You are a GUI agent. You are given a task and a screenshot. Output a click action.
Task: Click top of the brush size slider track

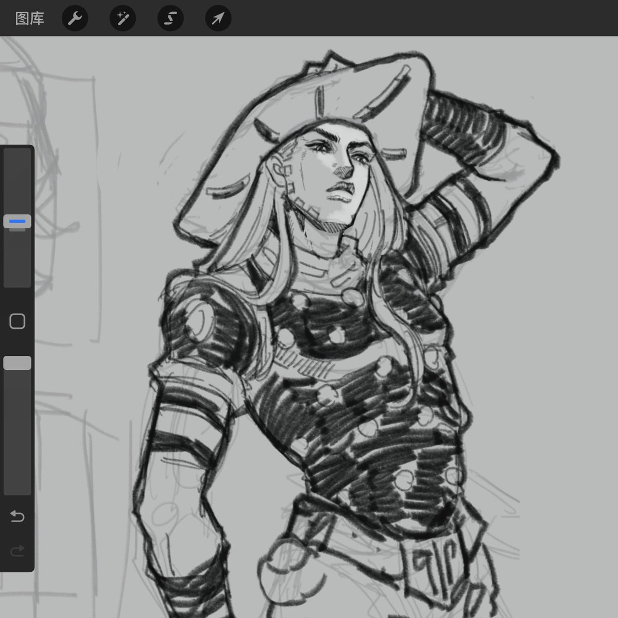coord(17,154)
